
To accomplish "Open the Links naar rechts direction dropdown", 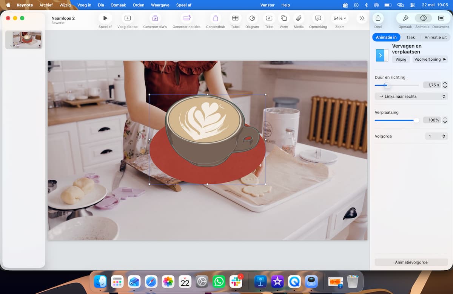I will [411, 96].
